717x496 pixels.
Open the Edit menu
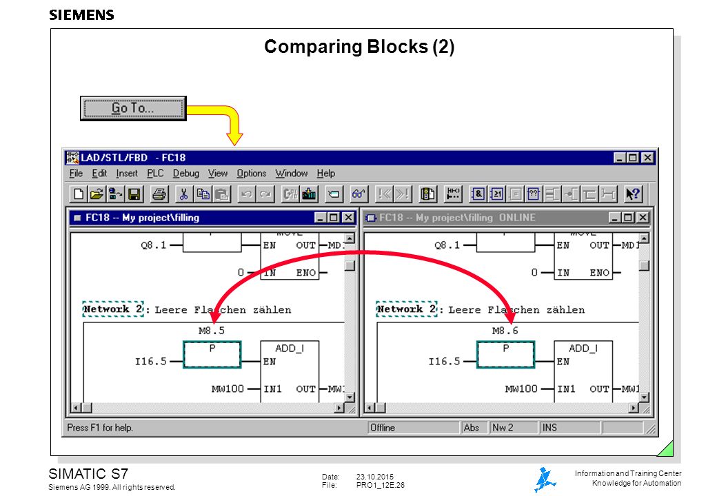tap(99, 174)
